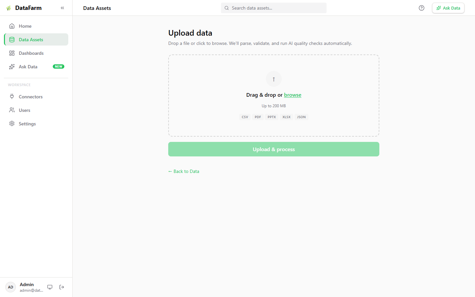Select the JSON file type chip
This screenshot has width=475, height=297.
point(301,117)
